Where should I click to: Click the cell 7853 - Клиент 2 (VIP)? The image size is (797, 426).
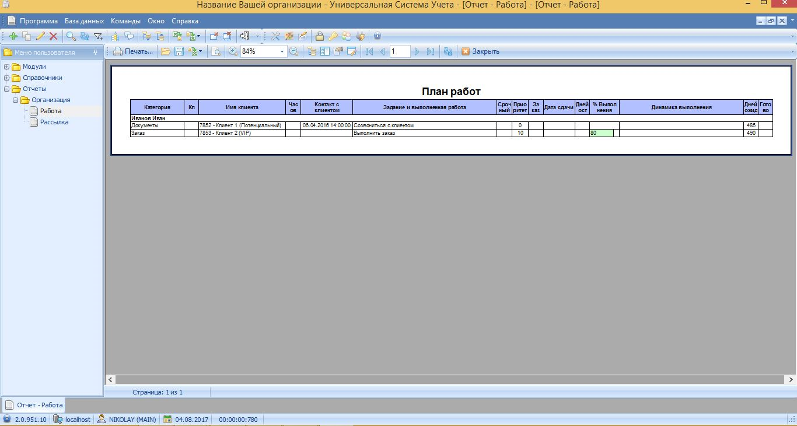(x=242, y=133)
